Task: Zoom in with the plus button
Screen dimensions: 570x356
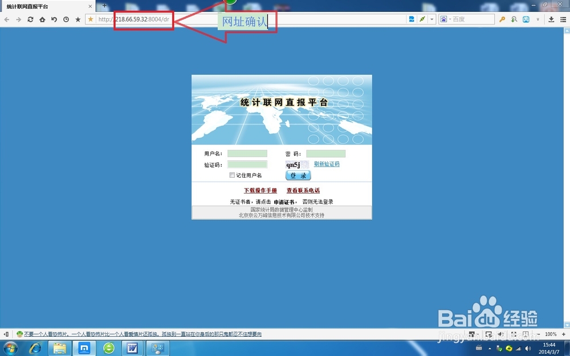Action: 564,334
